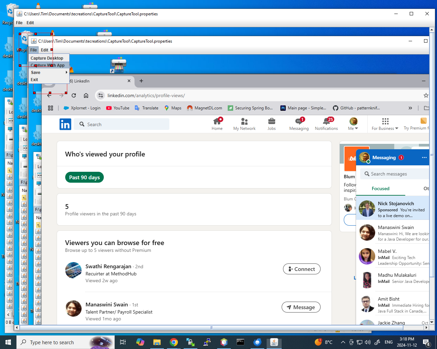The width and height of the screenshot is (437, 349).
Task: Open the Maps bookmark
Action: pos(173,108)
